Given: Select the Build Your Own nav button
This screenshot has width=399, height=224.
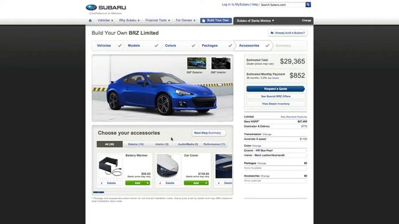Looking at the screenshot, I should (x=216, y=21).
